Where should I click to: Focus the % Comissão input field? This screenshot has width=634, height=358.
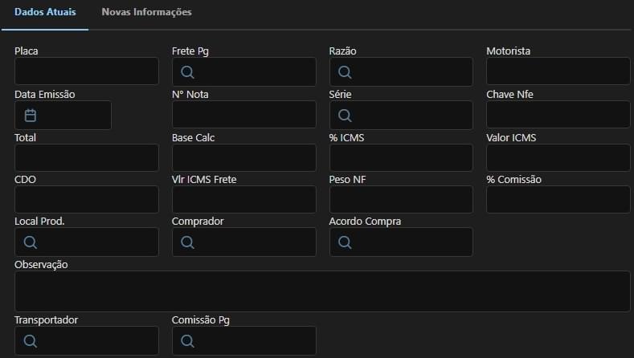(x=558, y=200)
